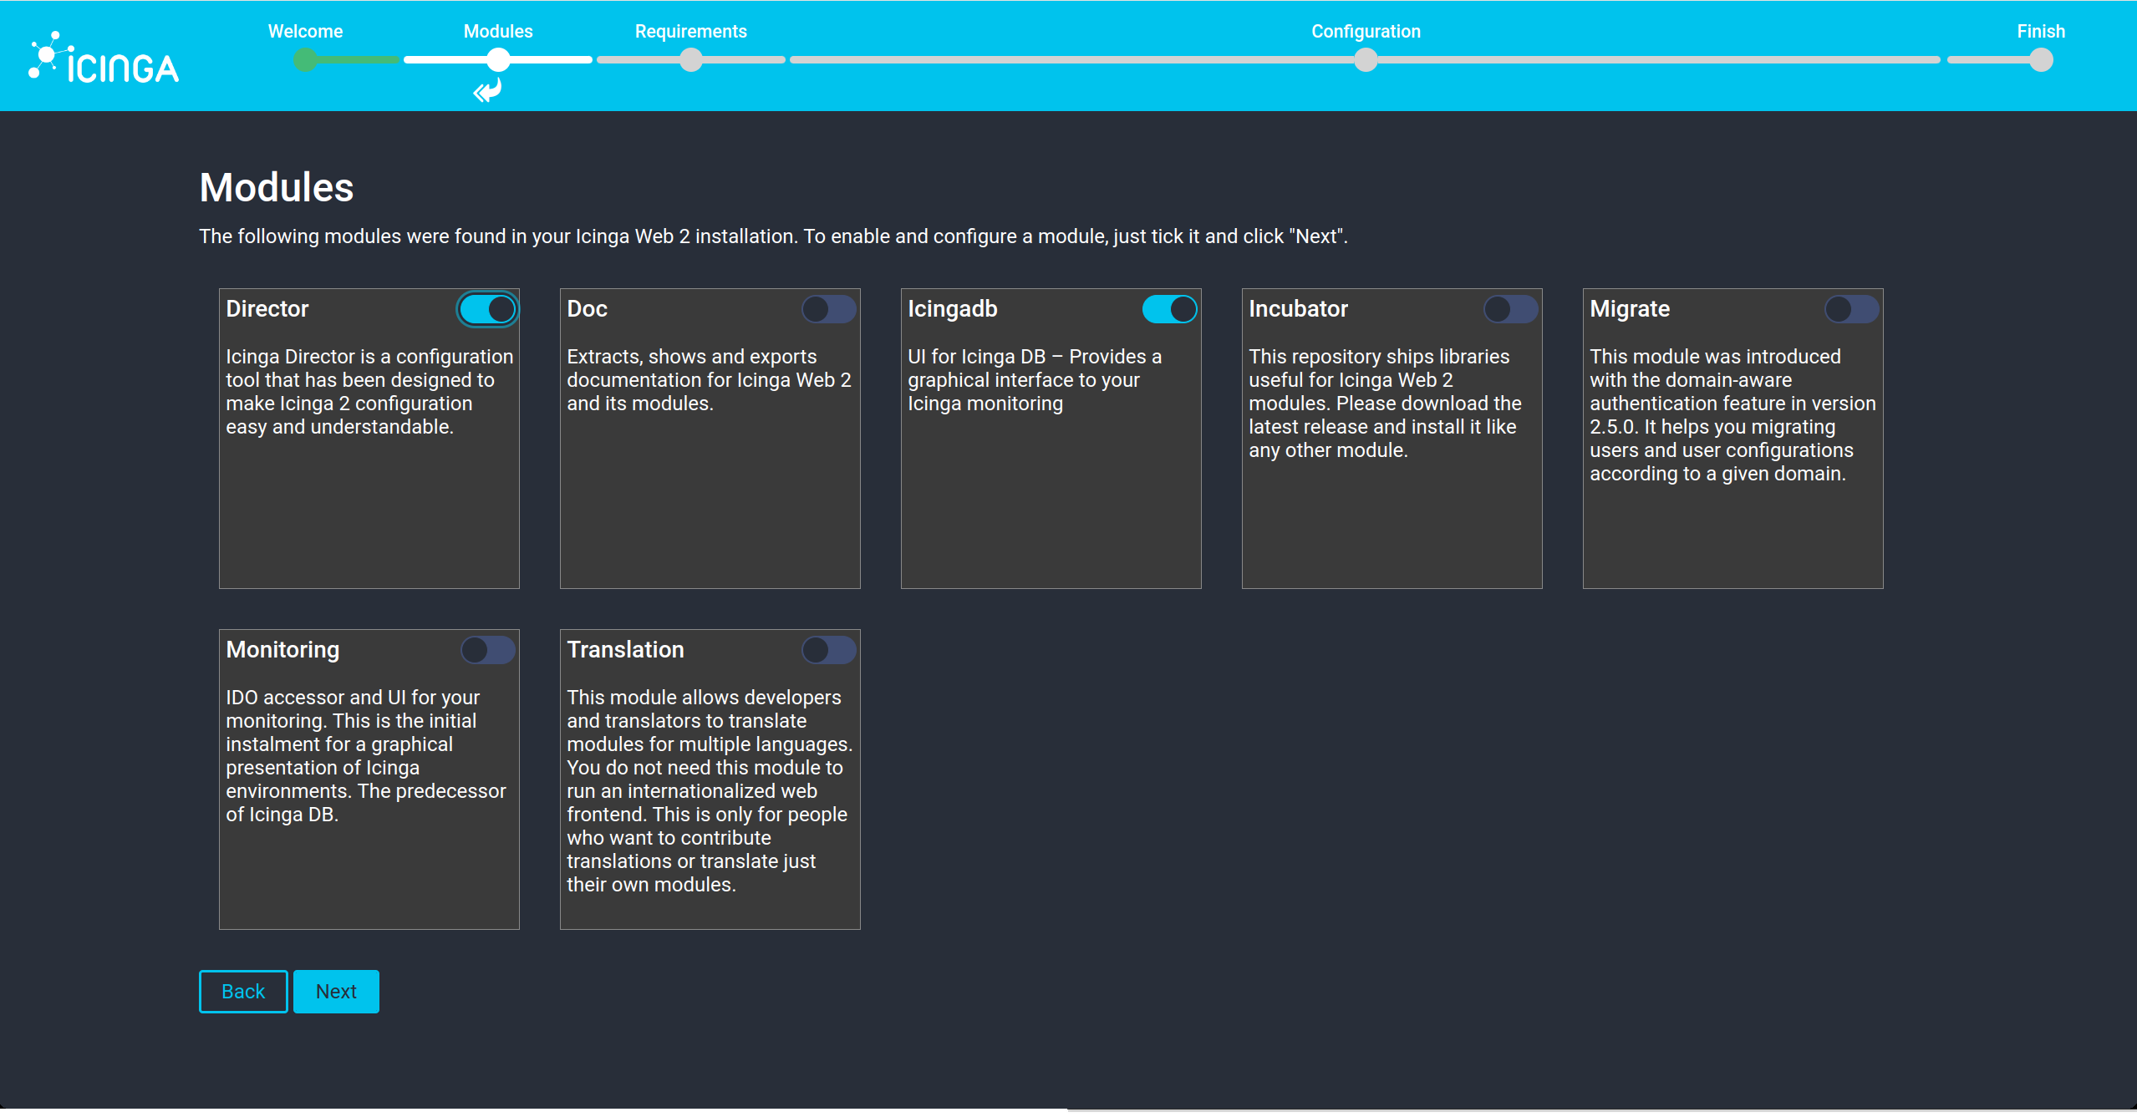Click Translation 'allows developers and translators' description
This screenshot has width=2137, height=1117.
tap(710, 791)
